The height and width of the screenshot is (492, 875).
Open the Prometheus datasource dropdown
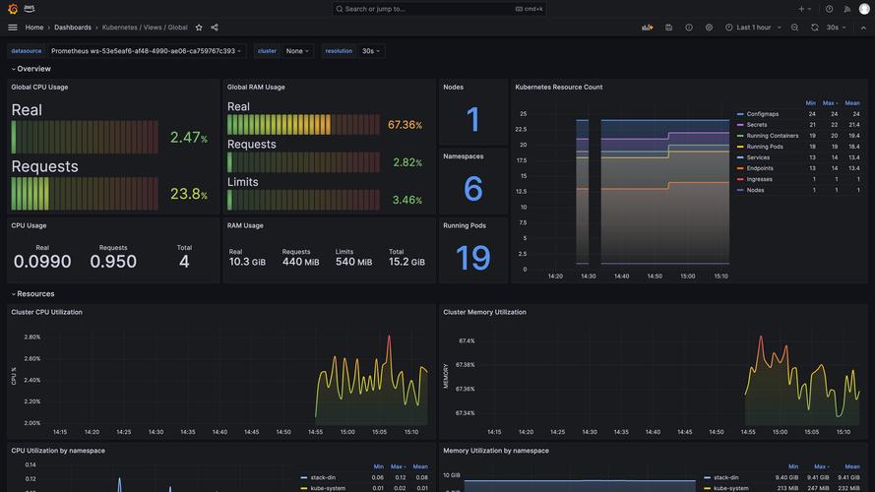147,51
